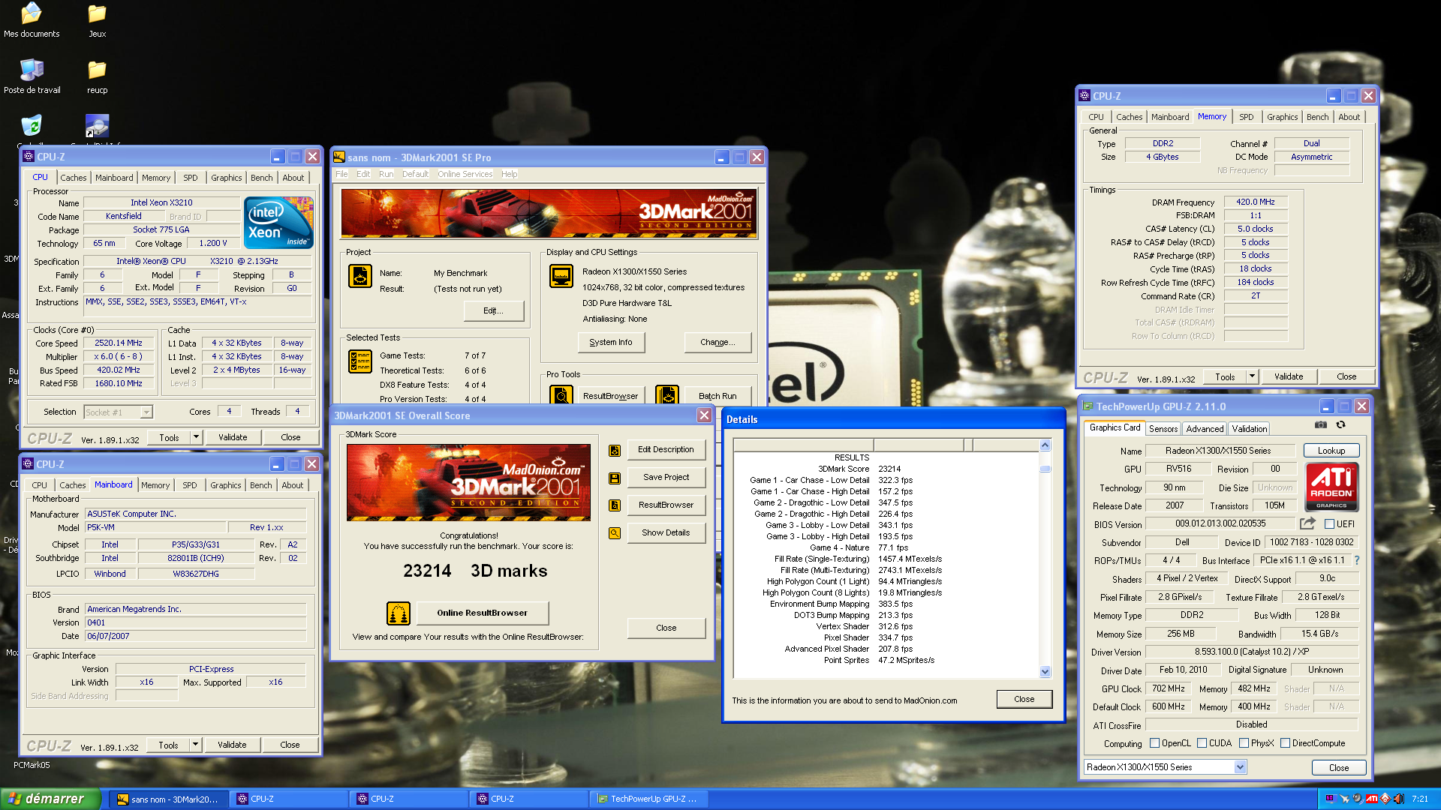Open the SPD tab in the CPU-Z Memory window

point(1246,117)
